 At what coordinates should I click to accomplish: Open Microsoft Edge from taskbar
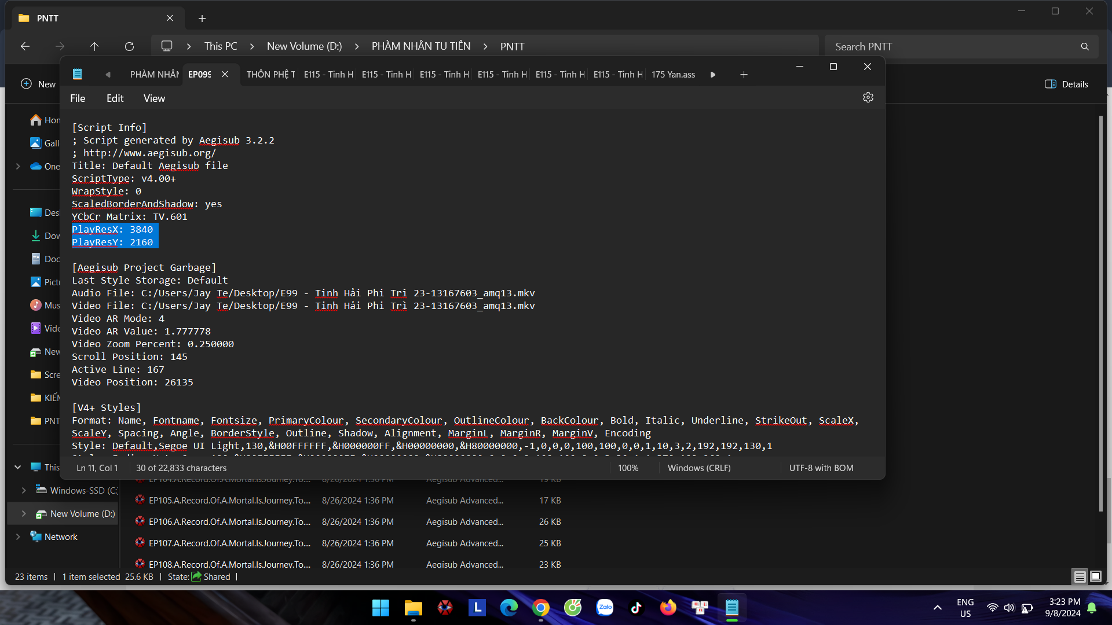(509, 608)
